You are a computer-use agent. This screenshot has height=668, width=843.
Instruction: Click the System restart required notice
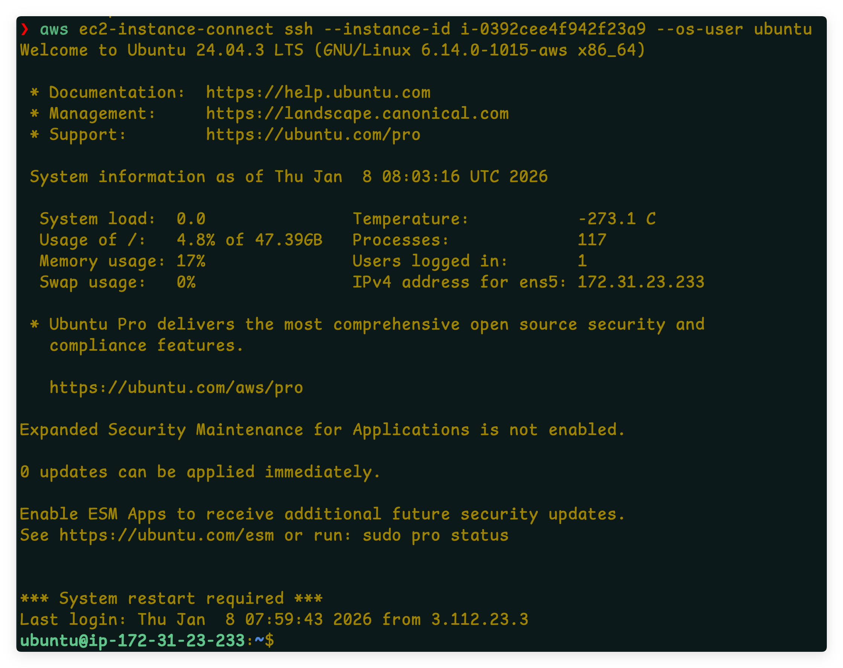click(171, 599)
